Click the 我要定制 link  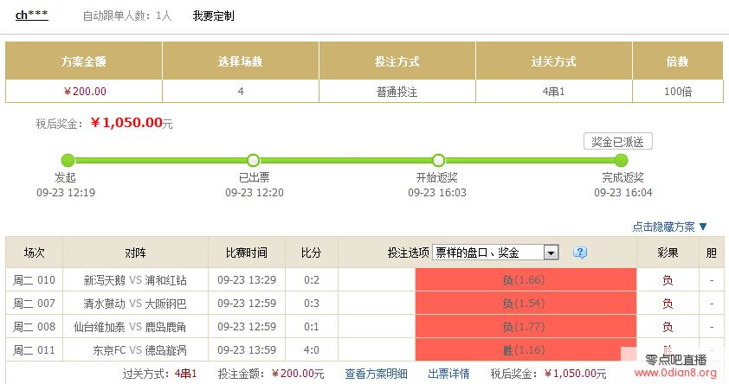click(213, 16)
